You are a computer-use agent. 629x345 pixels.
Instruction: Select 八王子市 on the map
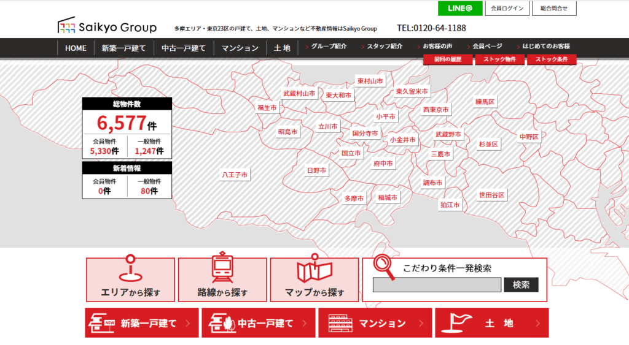coord(235,175)
